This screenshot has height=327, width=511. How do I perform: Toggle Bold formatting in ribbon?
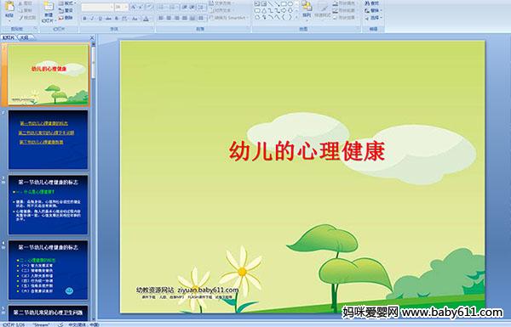(x=84, y=19)
